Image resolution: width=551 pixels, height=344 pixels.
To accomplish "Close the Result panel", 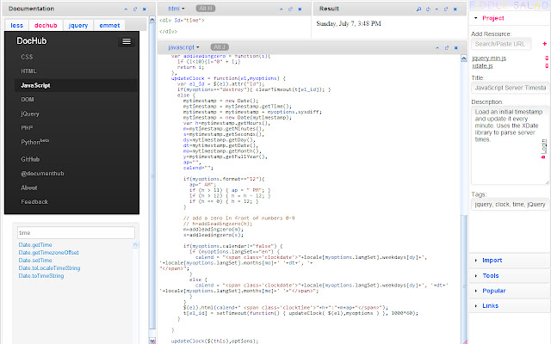I will click(x=455, y=9).
